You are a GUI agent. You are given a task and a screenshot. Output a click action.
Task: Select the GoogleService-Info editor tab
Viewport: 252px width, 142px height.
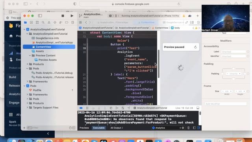(174, 22)
